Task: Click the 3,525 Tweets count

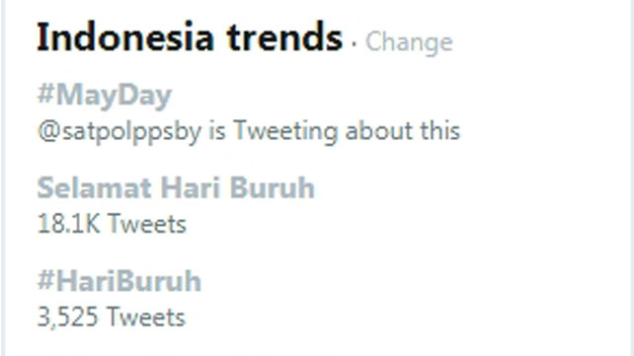Action: [112, 318]
